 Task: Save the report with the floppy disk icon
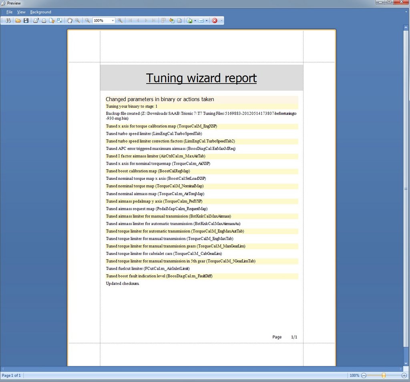point(26,20)
